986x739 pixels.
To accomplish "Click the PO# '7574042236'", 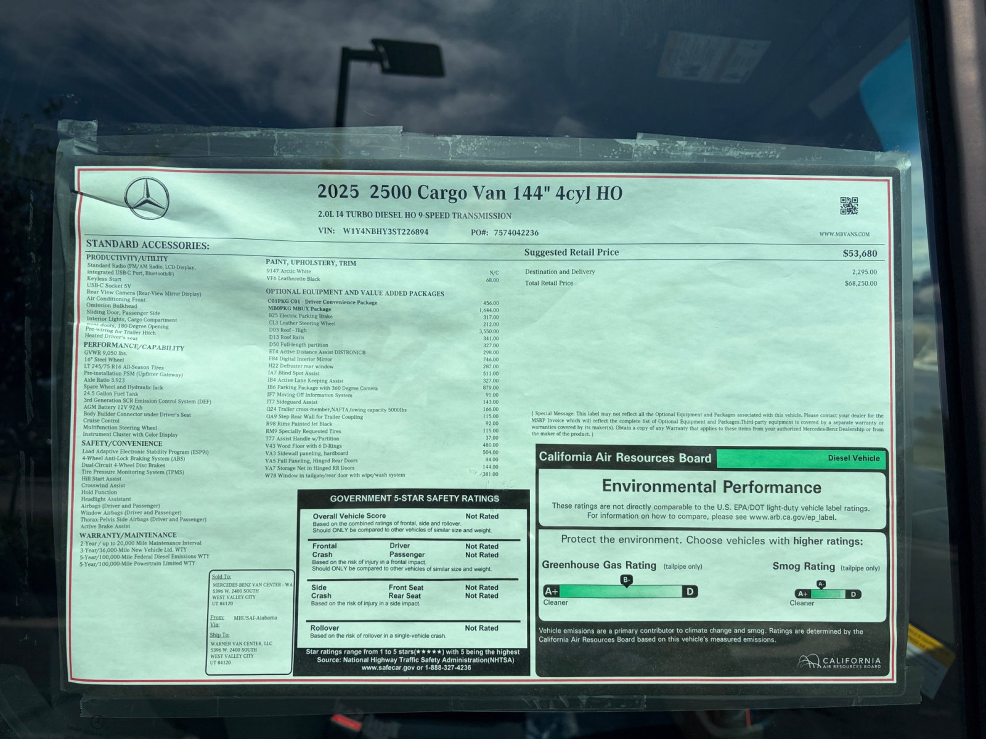I will pyautogui.click(x=516, y=233).
